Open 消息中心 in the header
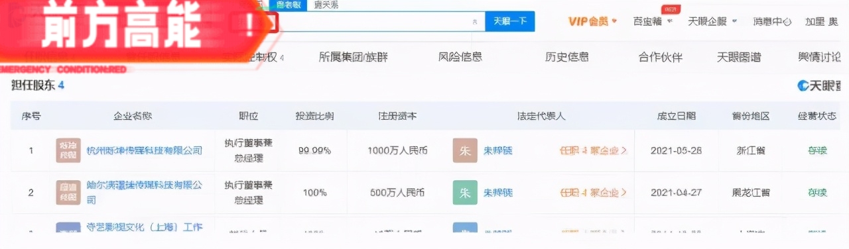The height and width of the screenshot is (249, 849). pos(772,21)
